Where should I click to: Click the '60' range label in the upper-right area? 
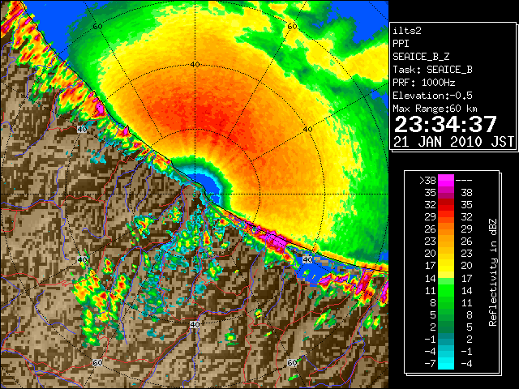tap(292, 27)
